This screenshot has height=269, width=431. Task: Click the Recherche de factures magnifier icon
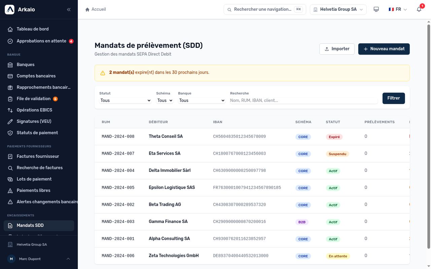coord(10,168)
